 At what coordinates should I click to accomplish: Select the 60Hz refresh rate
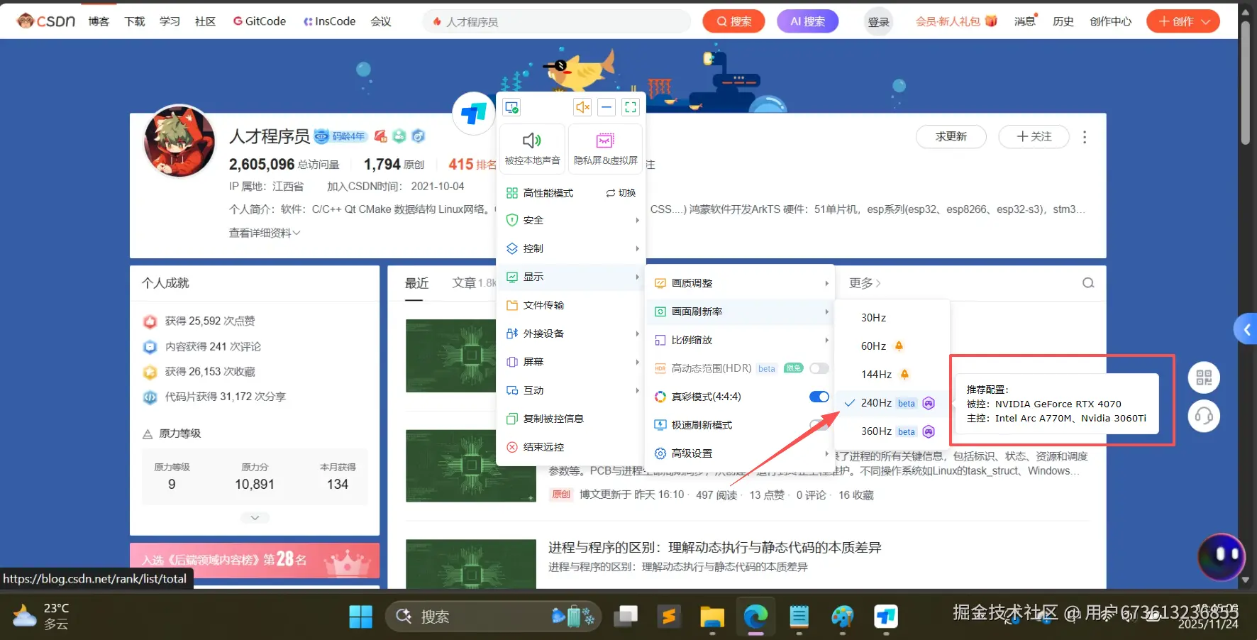pos(892,346)
